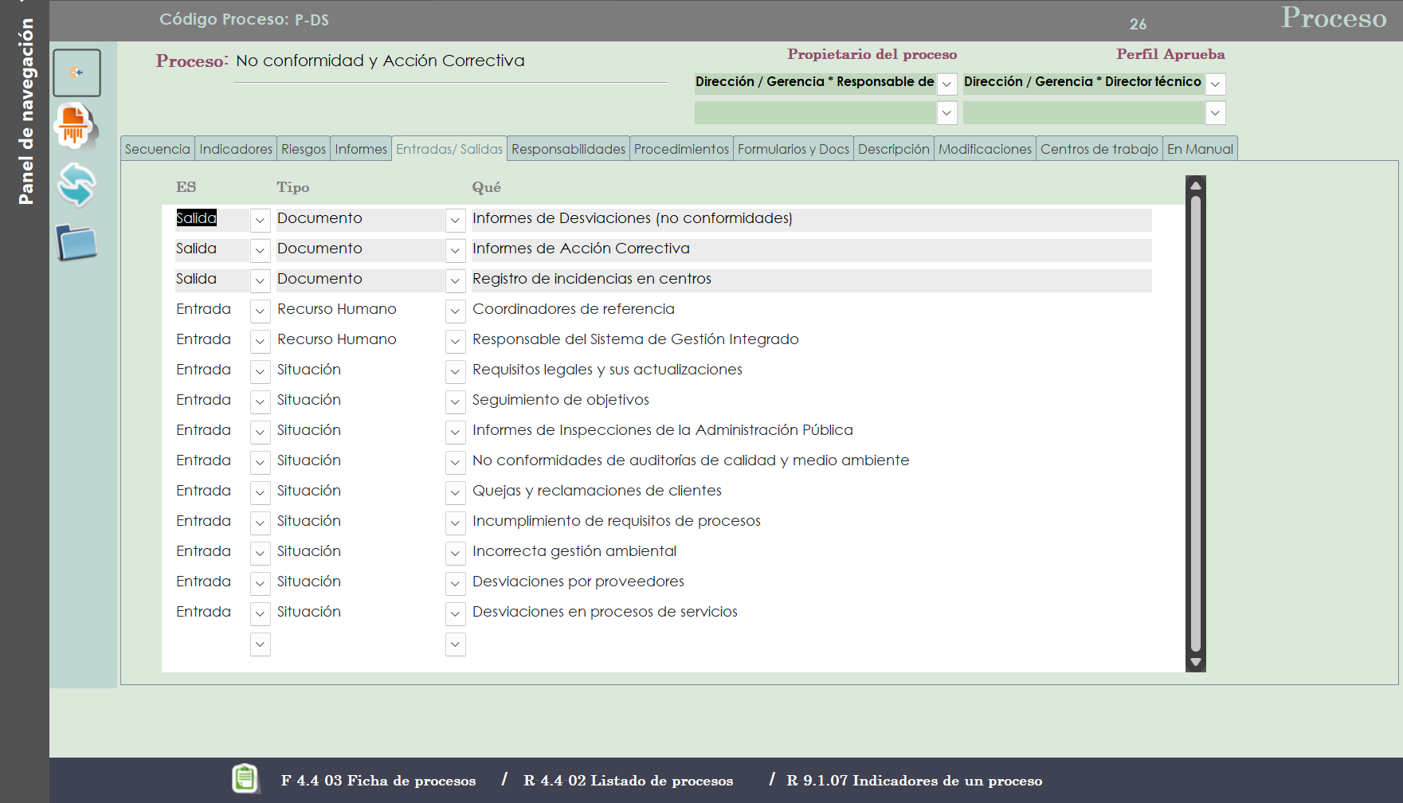
Task: Open F 4.4 03 Ficha de procesos report
Action: [x=378, y=781]
